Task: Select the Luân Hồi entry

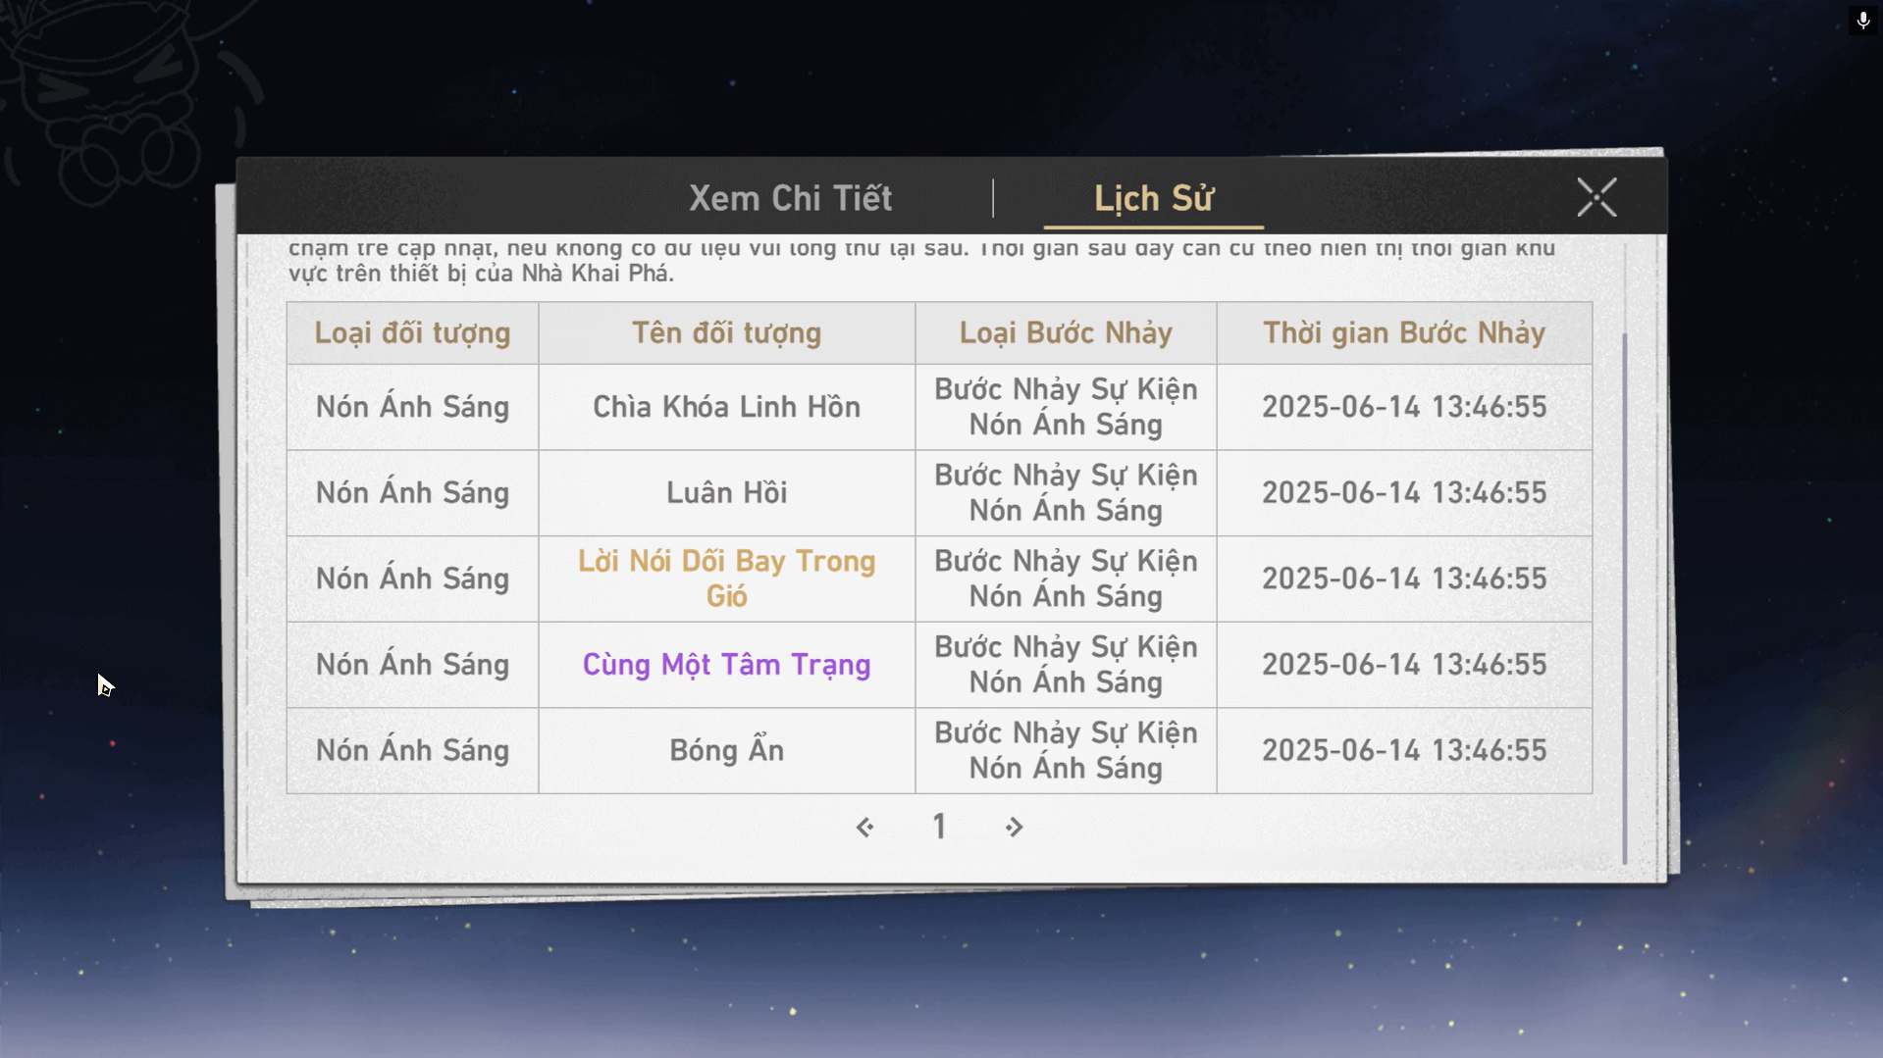Action: click(726, 492)
